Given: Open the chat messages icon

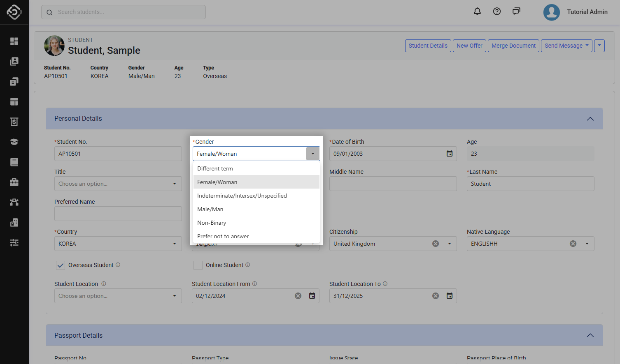Looking at the screenshot, I should (x=516, y=12).
